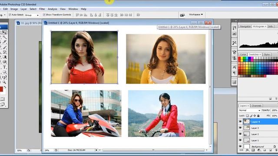Click the Auto-Align Layers icon

[138, 15]
